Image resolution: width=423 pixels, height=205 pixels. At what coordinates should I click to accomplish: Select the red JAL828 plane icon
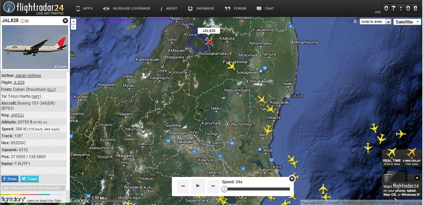coord(209,41)
